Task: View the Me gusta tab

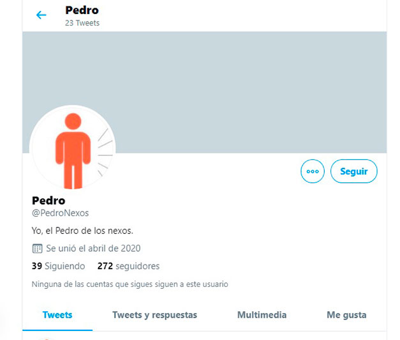Action: [x=346, y=315]
